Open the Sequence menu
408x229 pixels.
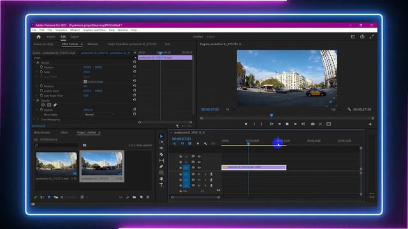61,30
